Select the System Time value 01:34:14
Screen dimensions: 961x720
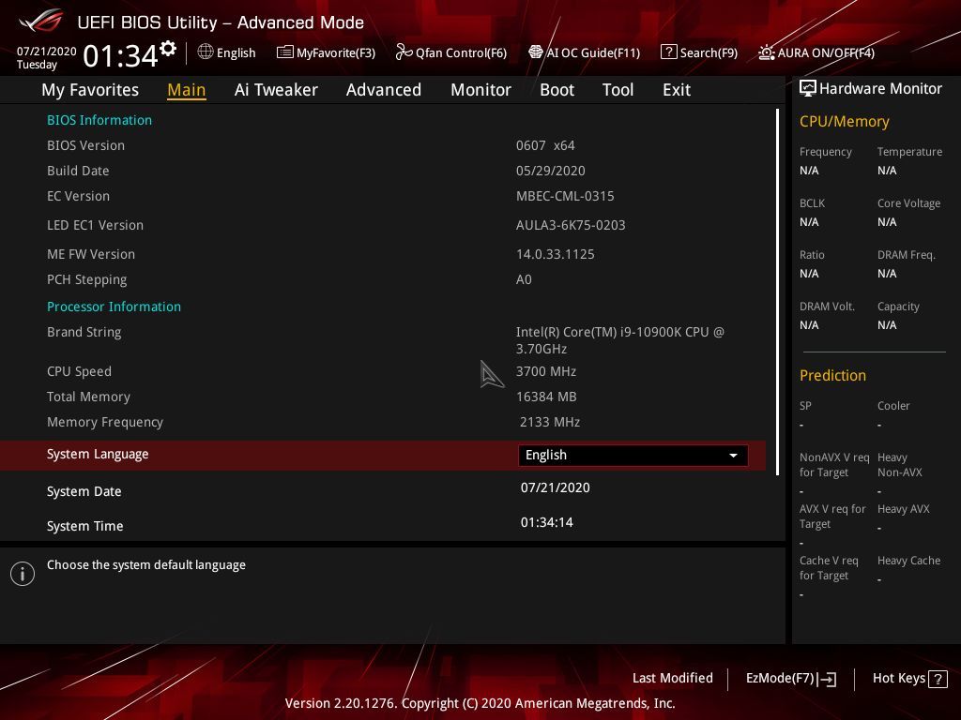coord(547,522)
